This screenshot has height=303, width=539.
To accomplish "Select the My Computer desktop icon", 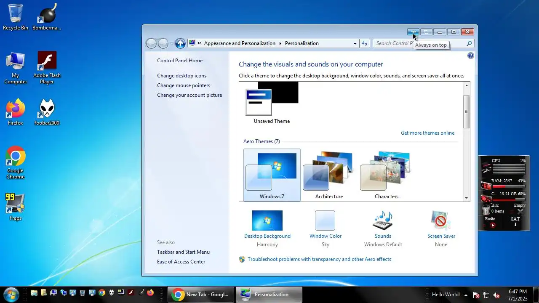I will tap(16, 68).
